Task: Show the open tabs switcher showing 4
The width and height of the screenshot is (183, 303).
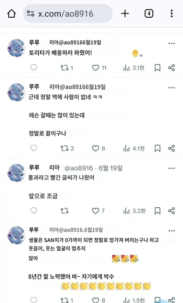Action: click(149, 14)
